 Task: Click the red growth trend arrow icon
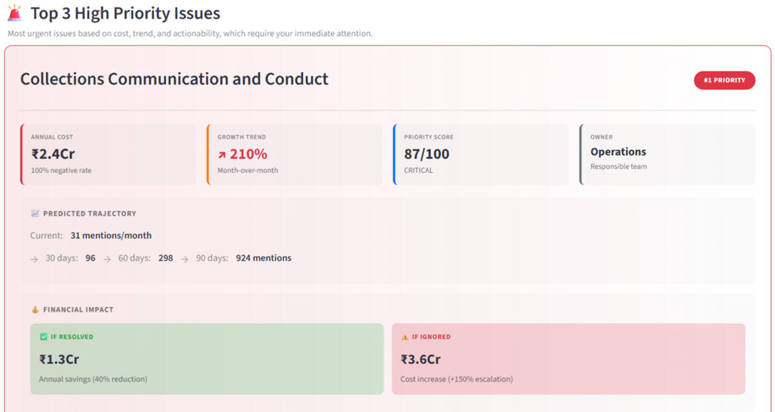(x=222, y=155)
